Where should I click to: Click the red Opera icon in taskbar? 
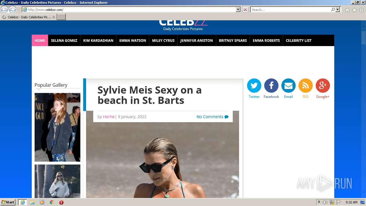(61, 202)
